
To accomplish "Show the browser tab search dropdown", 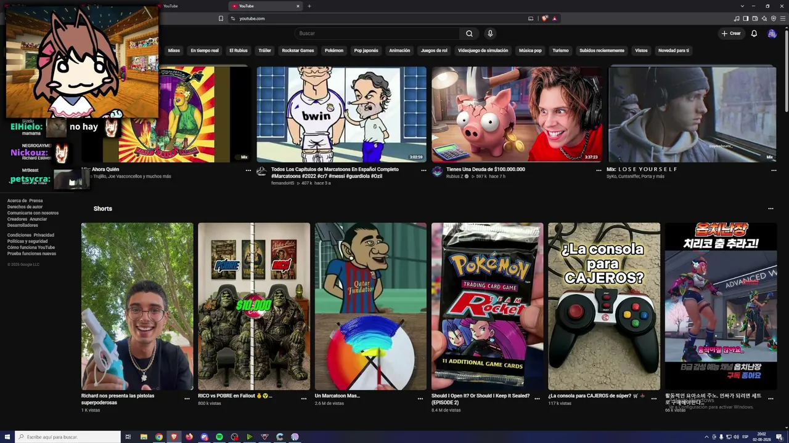I will click(x=743, y=6).
